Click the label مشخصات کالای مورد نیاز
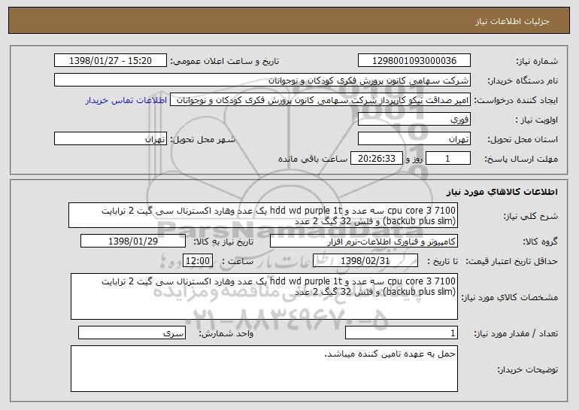 pyautogui.click(x=510, y=297)
